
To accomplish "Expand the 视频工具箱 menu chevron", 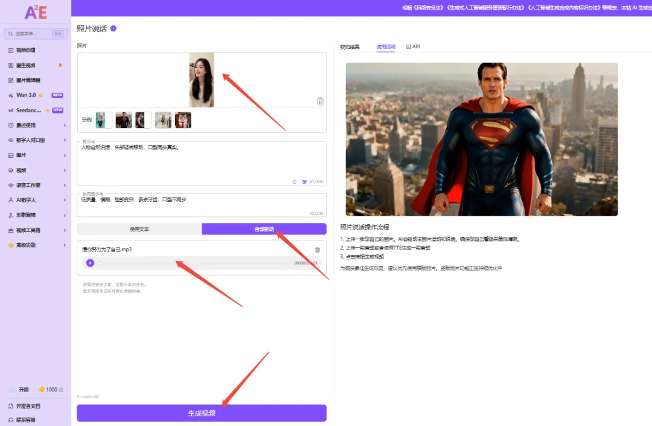I will point(65,230).
